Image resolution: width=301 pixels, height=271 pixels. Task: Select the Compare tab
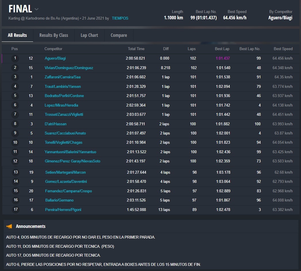[x=119, y=35]
